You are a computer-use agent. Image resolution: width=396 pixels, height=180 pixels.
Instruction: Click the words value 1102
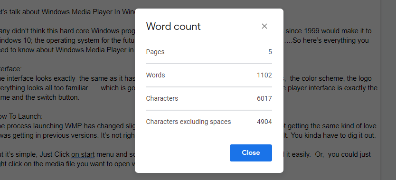coord(264,75)
